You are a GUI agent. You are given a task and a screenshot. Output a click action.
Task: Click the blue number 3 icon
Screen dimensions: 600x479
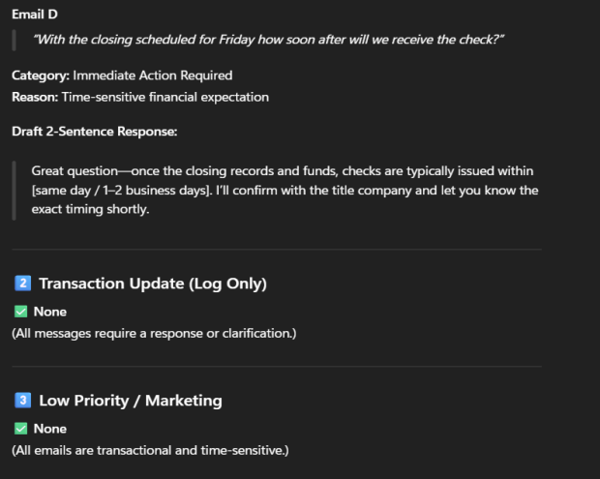(23, 400)
